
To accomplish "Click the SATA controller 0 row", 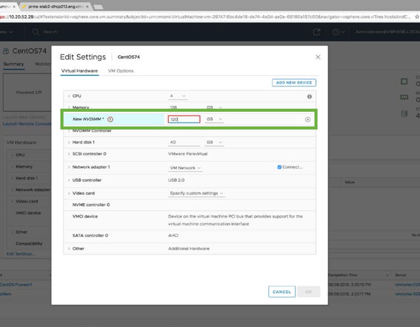I will [x=190, y=236].
